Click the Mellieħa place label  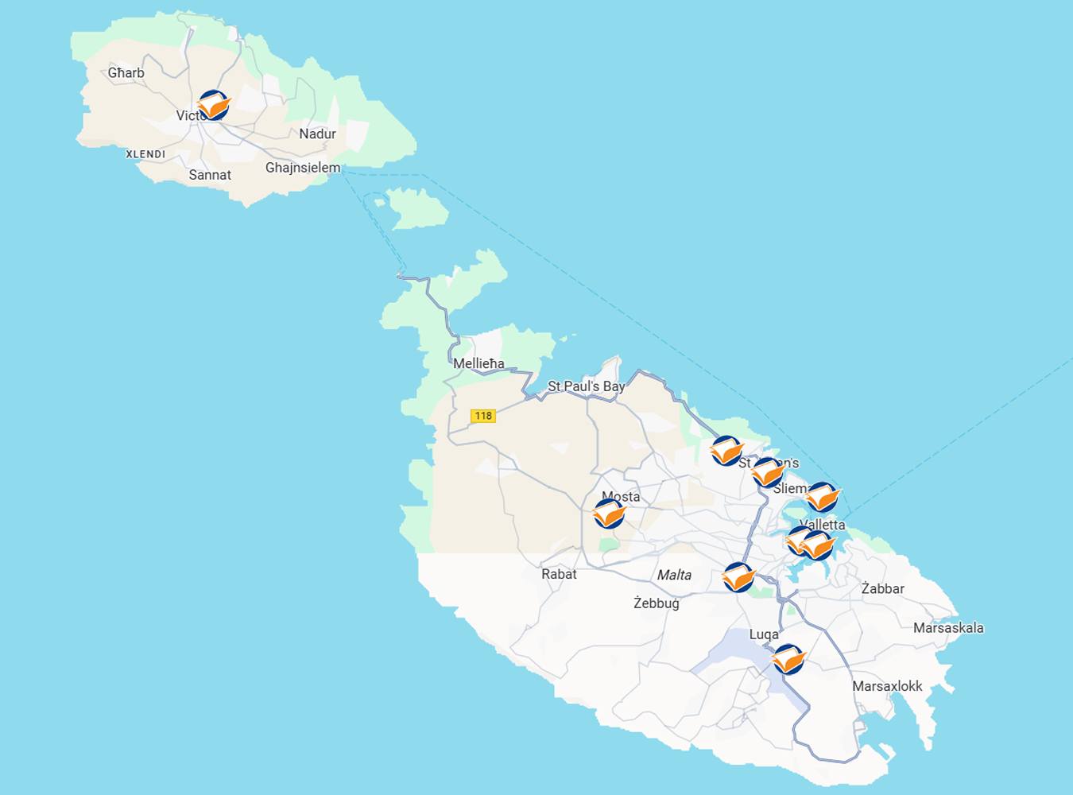[478, 363]
